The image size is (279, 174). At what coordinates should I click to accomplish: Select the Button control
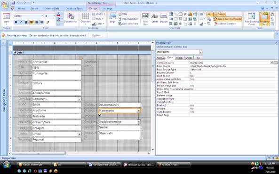pos(164,18)
